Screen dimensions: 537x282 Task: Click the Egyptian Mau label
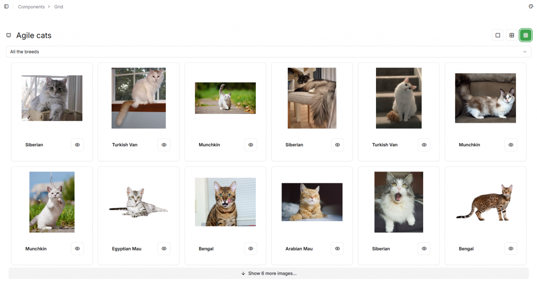click(127, 249)
